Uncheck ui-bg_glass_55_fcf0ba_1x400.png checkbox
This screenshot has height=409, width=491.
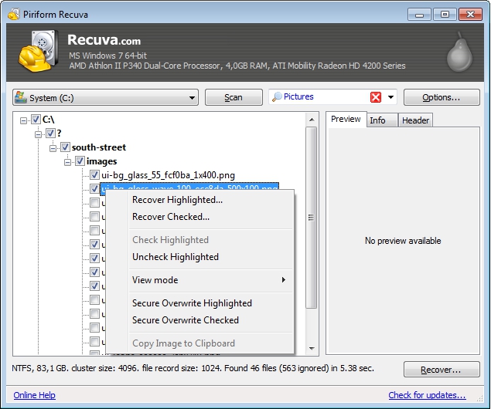[x=94, y=175]
